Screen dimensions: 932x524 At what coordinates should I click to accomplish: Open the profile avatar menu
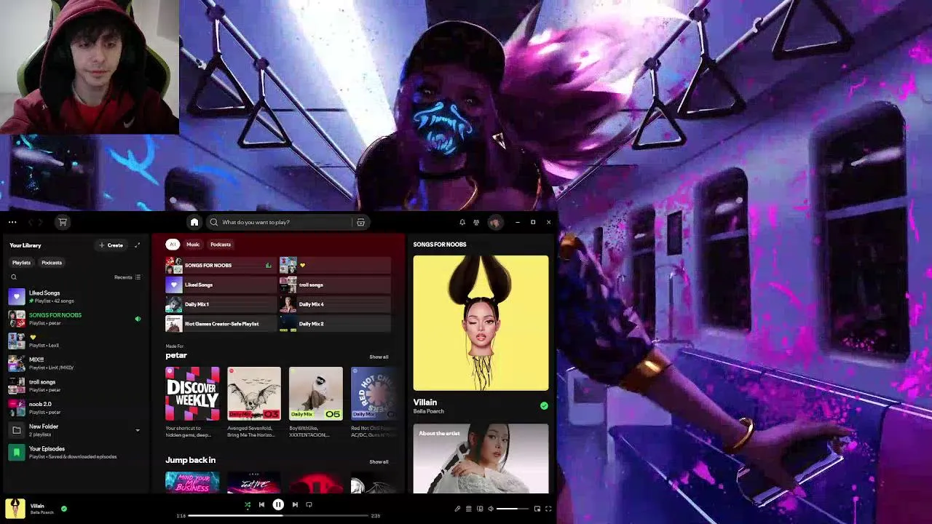494,222
